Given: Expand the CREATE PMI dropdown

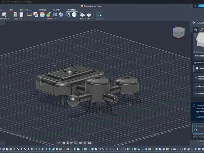Looking at the screenshot, I should 86,19.
